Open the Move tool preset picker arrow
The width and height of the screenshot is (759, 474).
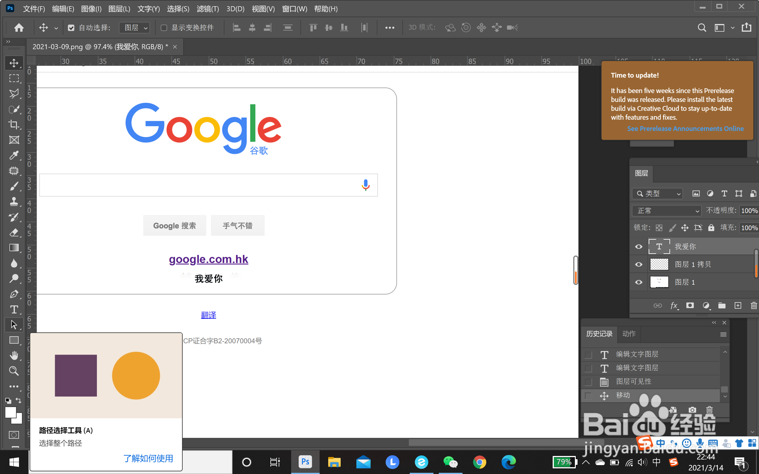[x=56, y=28]
